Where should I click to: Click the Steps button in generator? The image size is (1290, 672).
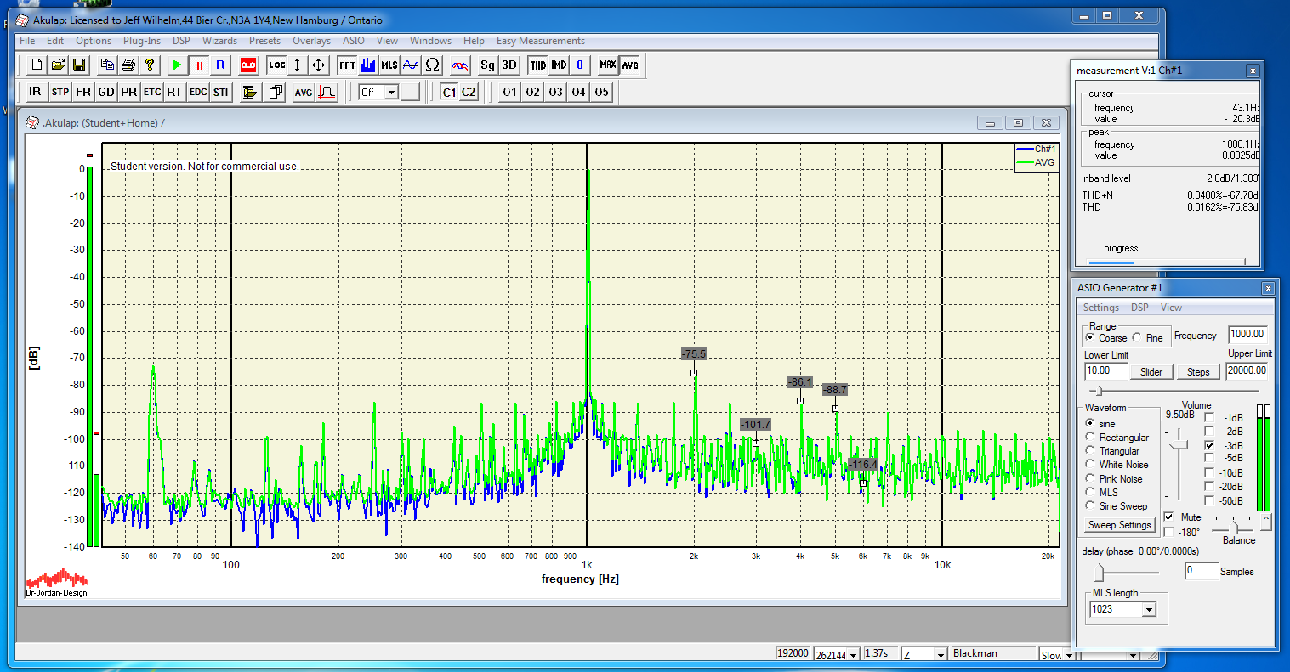(x=1198, y=372)
